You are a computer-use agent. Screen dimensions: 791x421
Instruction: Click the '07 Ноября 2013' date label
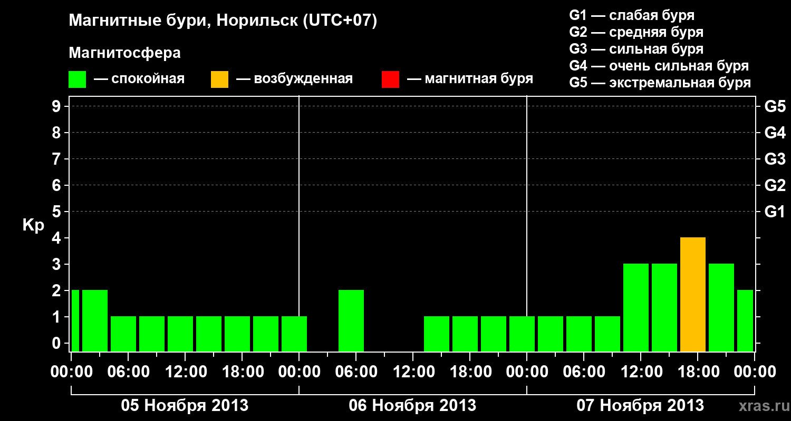point(640,405)
